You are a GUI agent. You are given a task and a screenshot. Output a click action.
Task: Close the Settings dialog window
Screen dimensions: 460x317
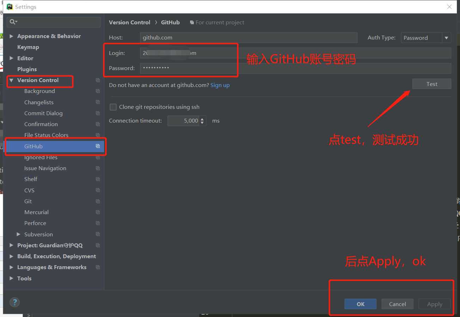(449, 7)
